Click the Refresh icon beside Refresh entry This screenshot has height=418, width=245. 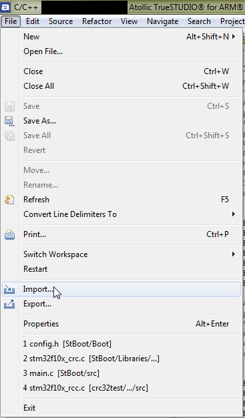(9, 200)
